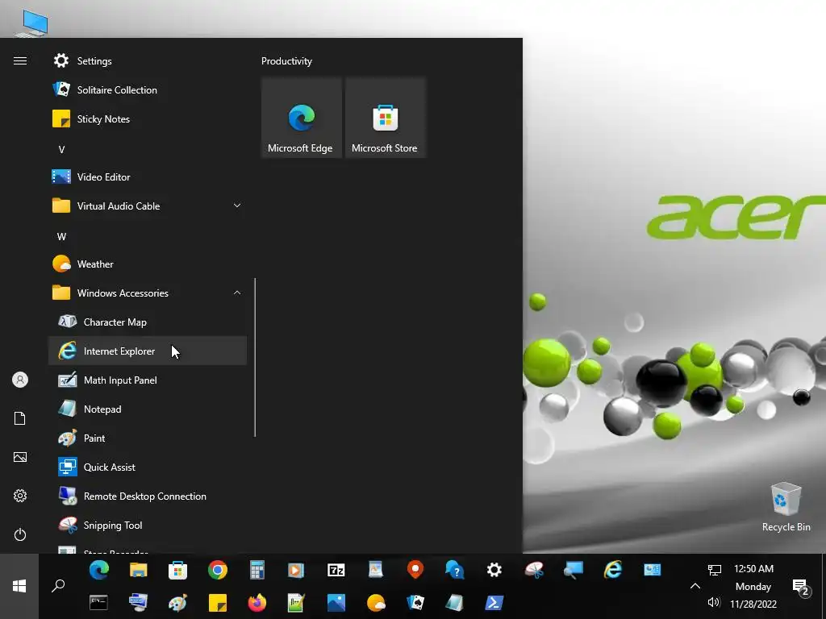The width and height of the screenshot is (826, 619).
Task: Jump to the letter W section header
Action: (x=61, y=236)
